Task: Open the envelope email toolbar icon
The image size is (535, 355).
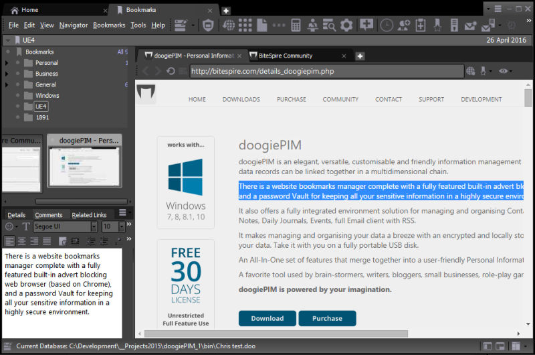Action: click(470, 25)
